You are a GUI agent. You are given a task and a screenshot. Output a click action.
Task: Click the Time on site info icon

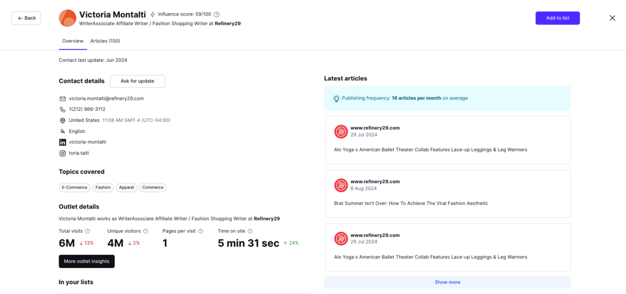coord(250,231)
